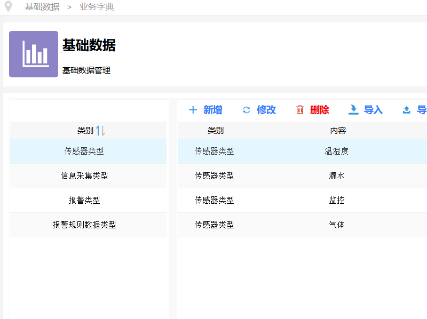The height and width of the screenshot is (319, 427).
Task: Select the 传感器类型 category row
Action: [x=88, y=151]
